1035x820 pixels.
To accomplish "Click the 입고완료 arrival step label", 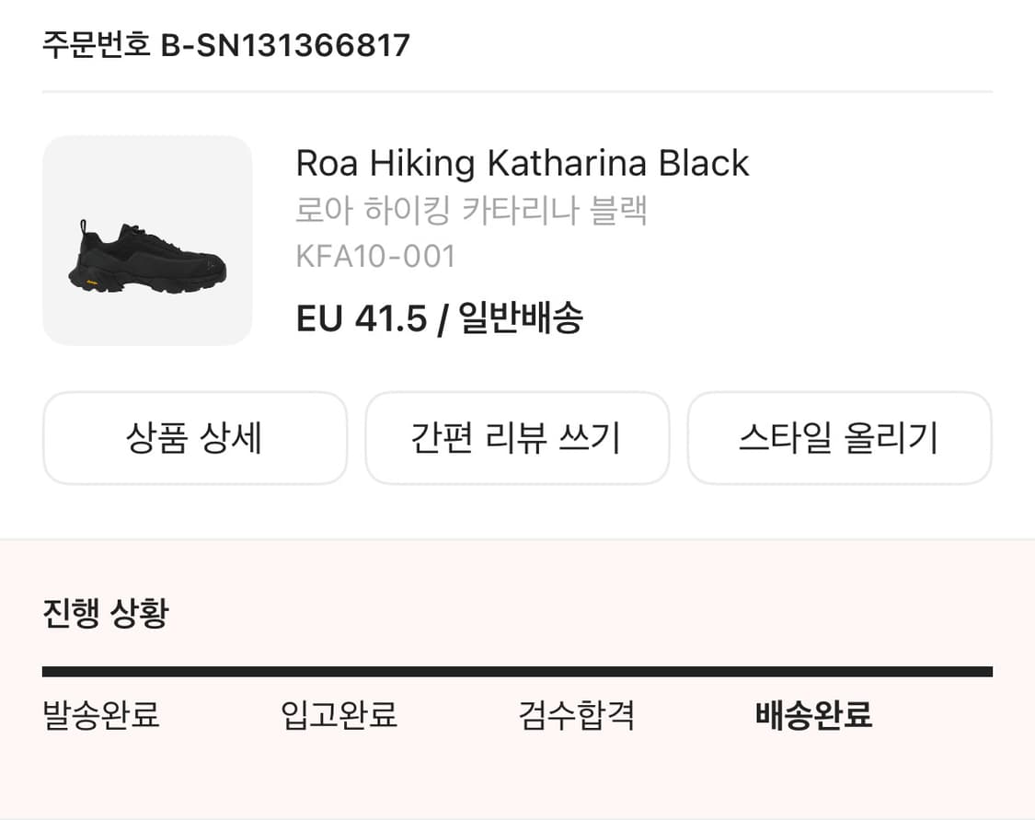I will (339, 715).
